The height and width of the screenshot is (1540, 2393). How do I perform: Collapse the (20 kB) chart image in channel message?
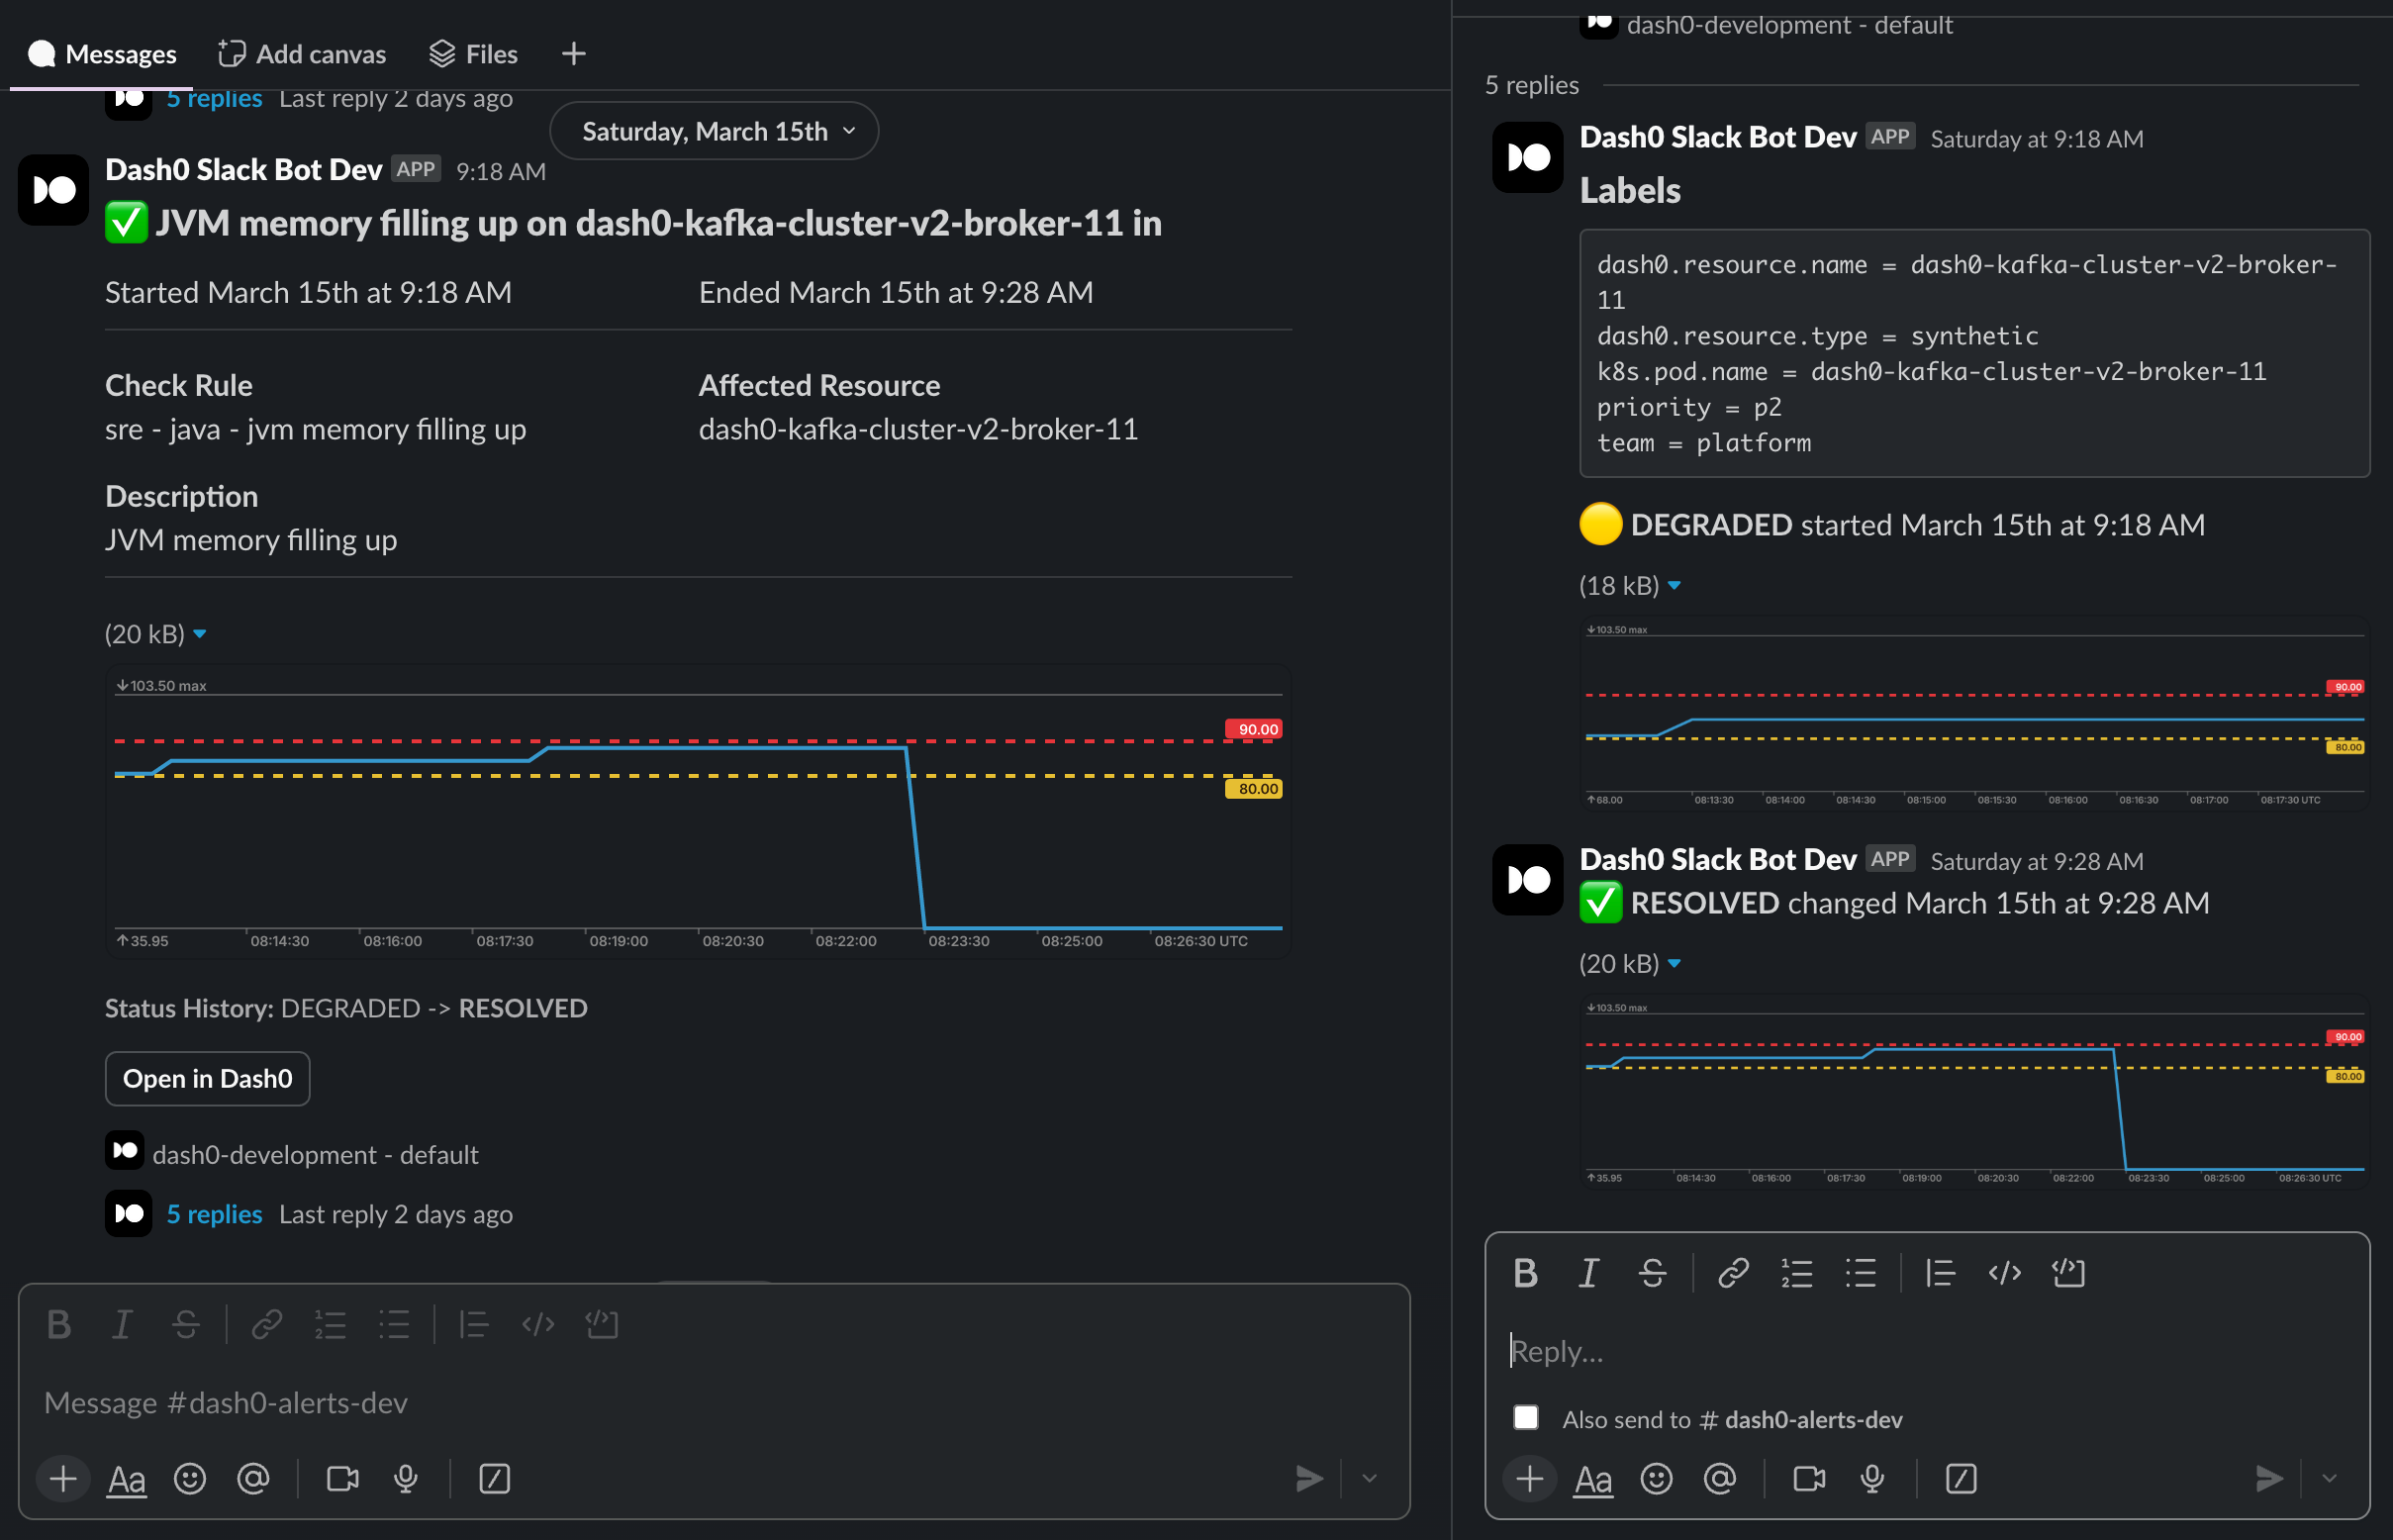tap(200, 634)
